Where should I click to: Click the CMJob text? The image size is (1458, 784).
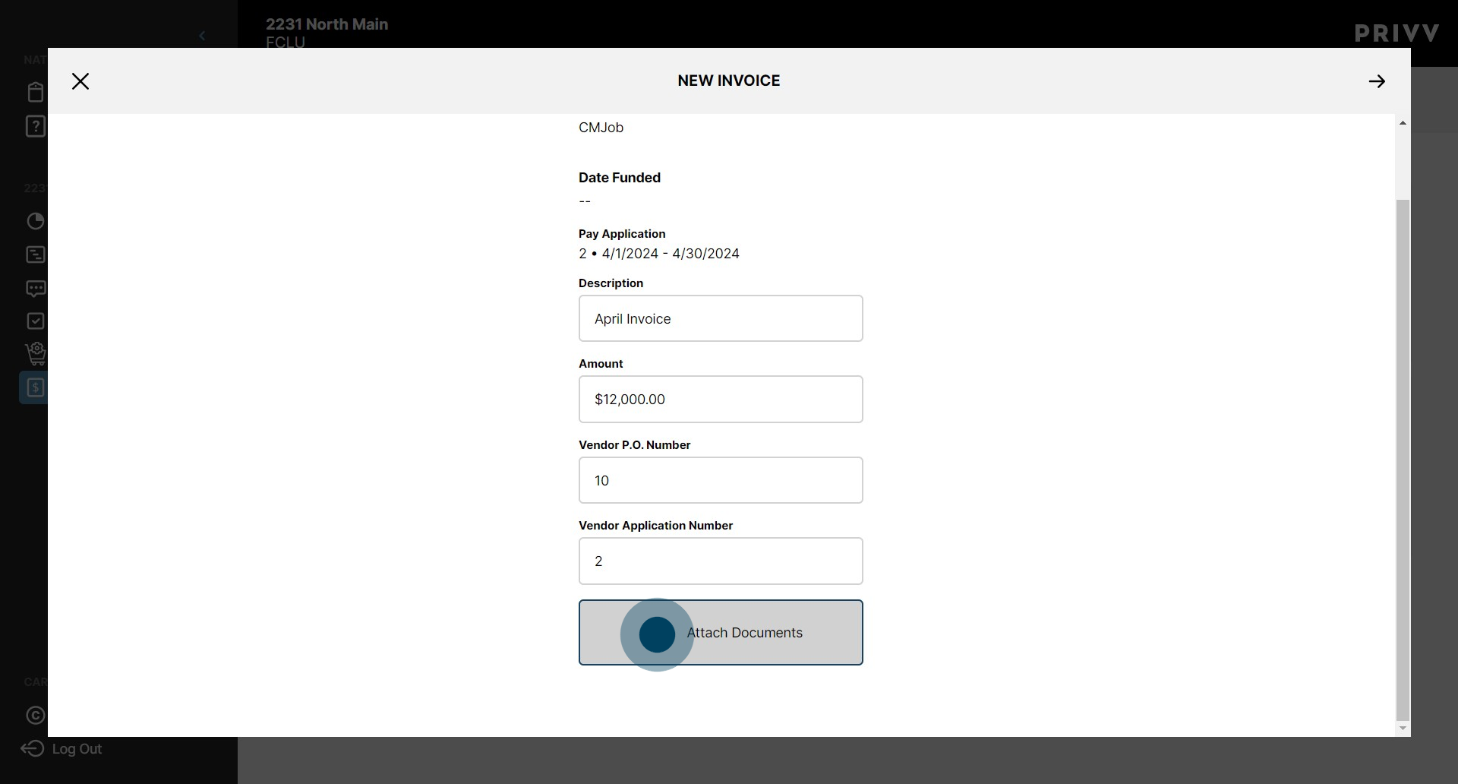pos(601,128)
